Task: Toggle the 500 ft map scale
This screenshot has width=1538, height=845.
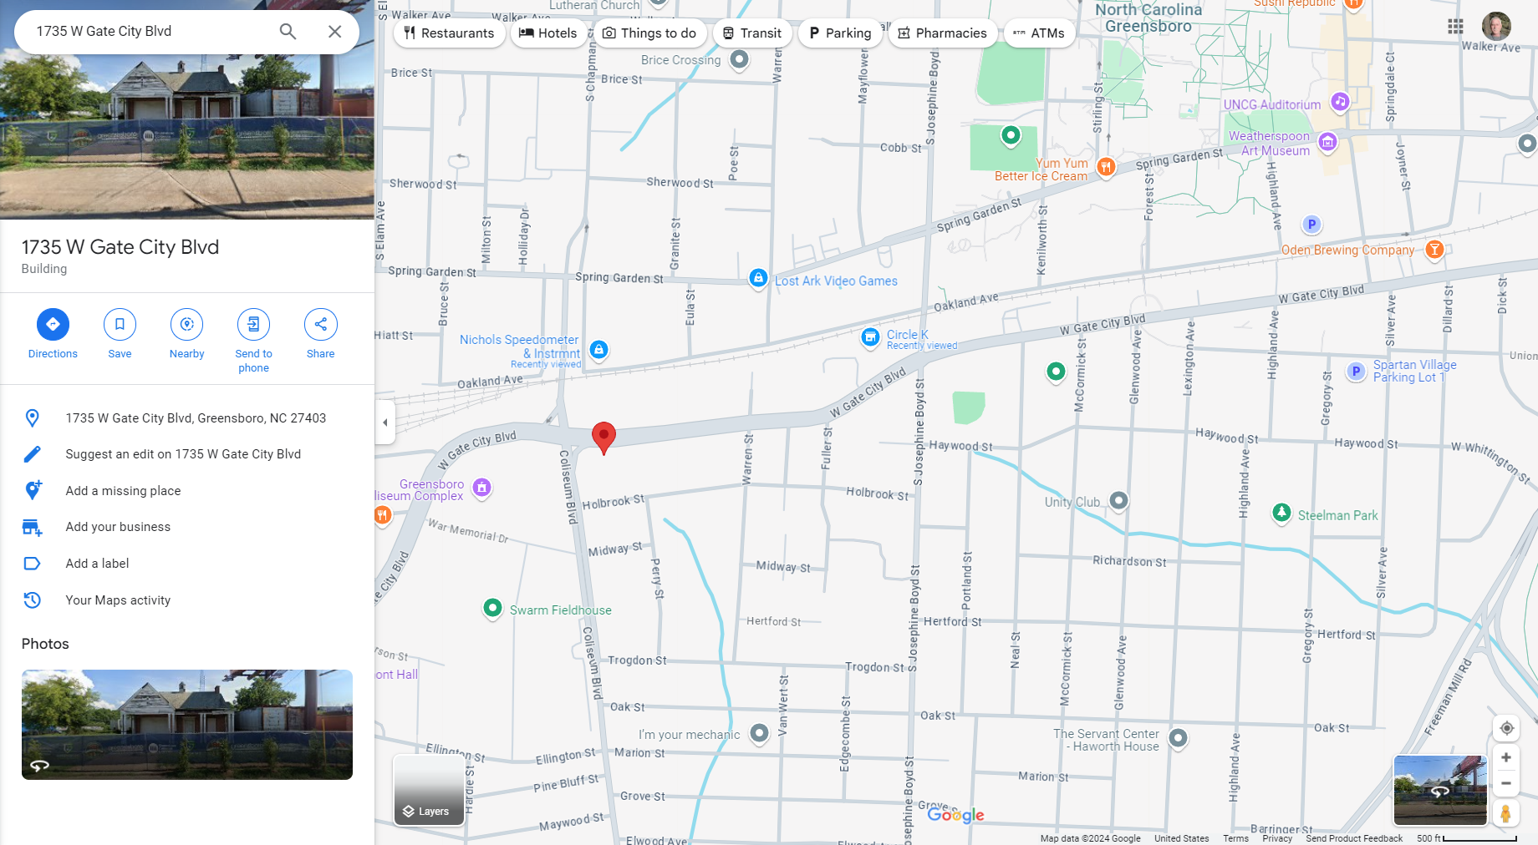Action: 1467,838
